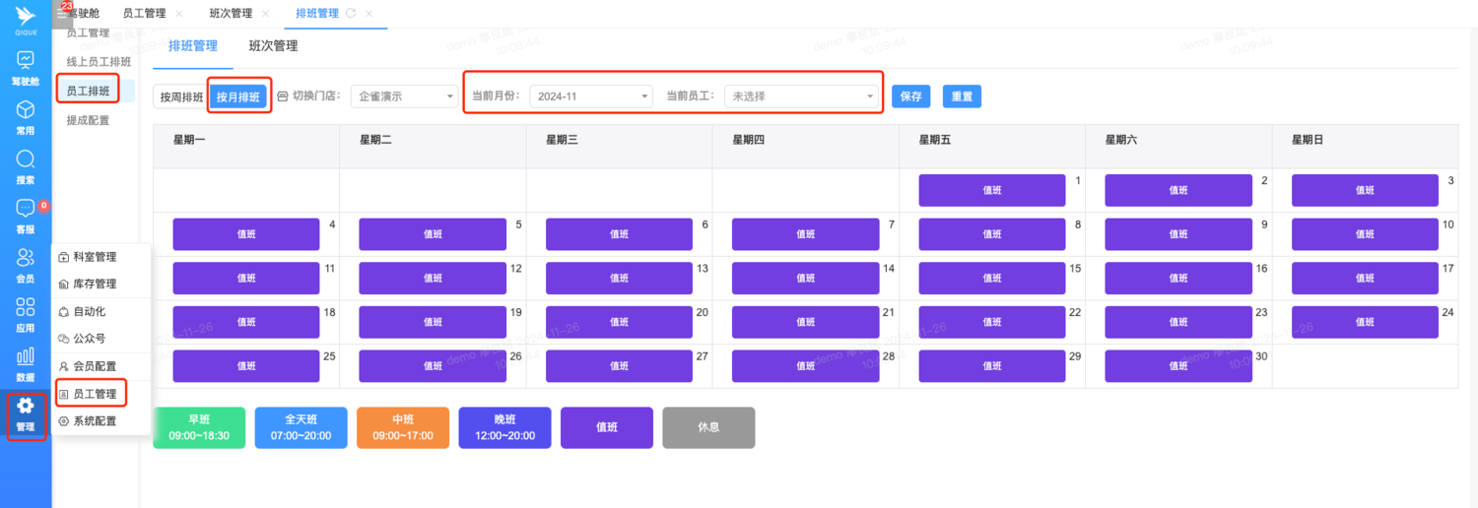Image resolution: width=1478 pixels, height=508 pixels.
Task: Click the 常用 cube icon
Action: tap(26, 110)
